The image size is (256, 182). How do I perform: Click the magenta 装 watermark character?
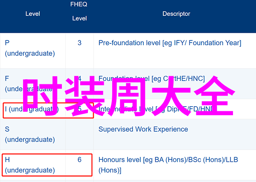tap(85, 96)
